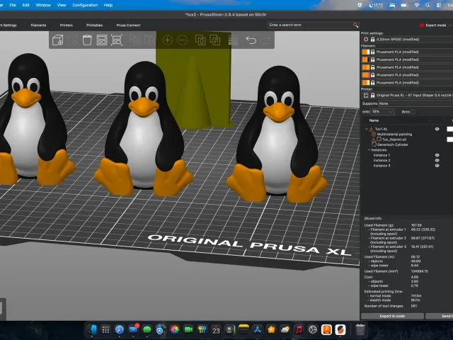Click the Print settings cog icon
Viewport: 453px width, 340px height.
[x=366, y=40]
